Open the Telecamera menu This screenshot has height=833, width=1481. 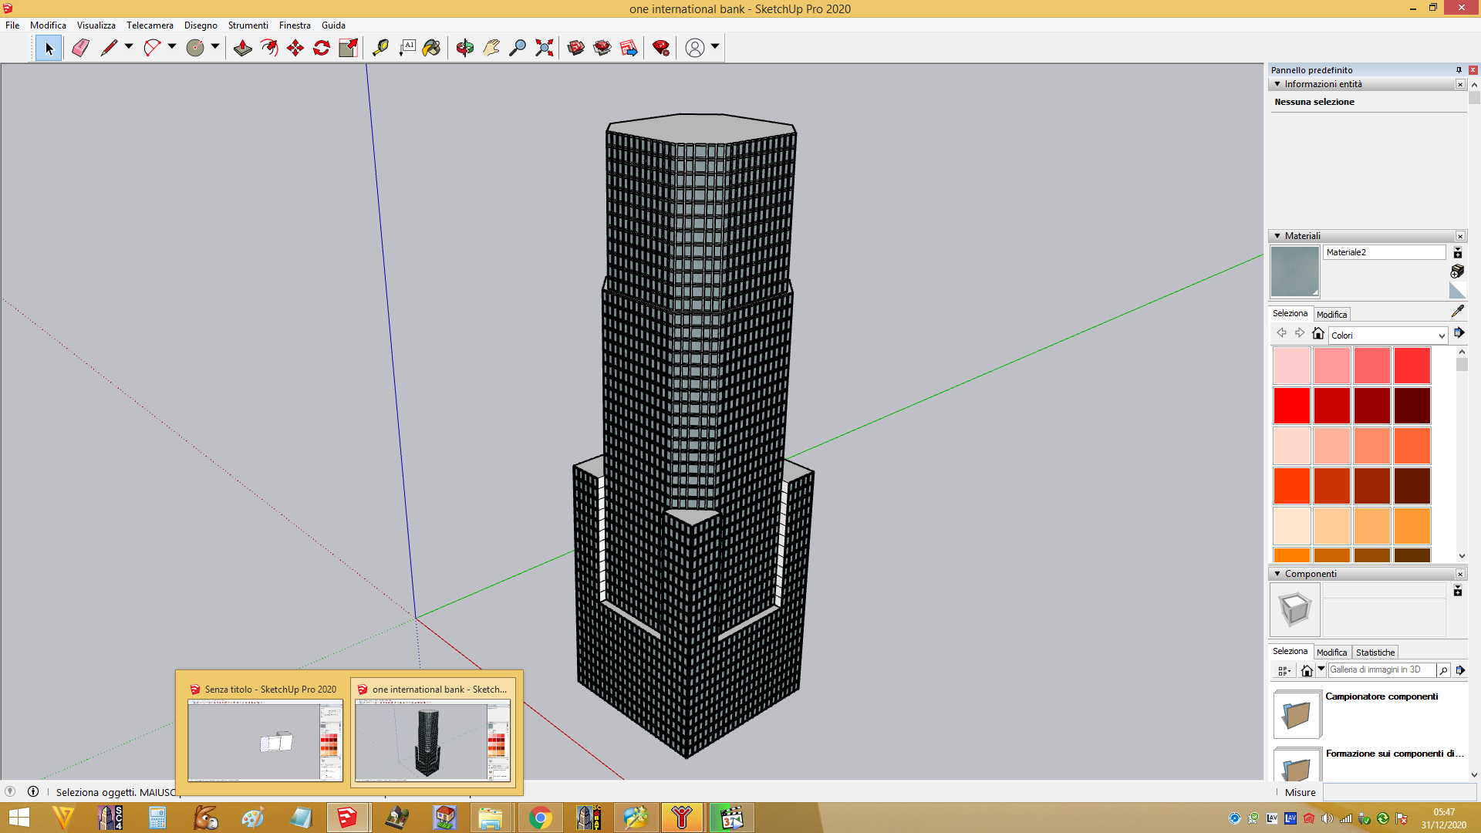pyautogui.click(x=150, y=25)
